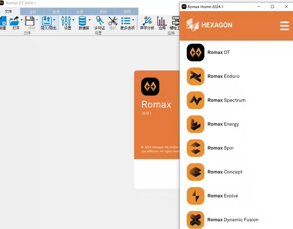Click the Romax Enduro text label
Image resolution: width=293 pixels, height=229 pixels.
[x=223, y=76]
